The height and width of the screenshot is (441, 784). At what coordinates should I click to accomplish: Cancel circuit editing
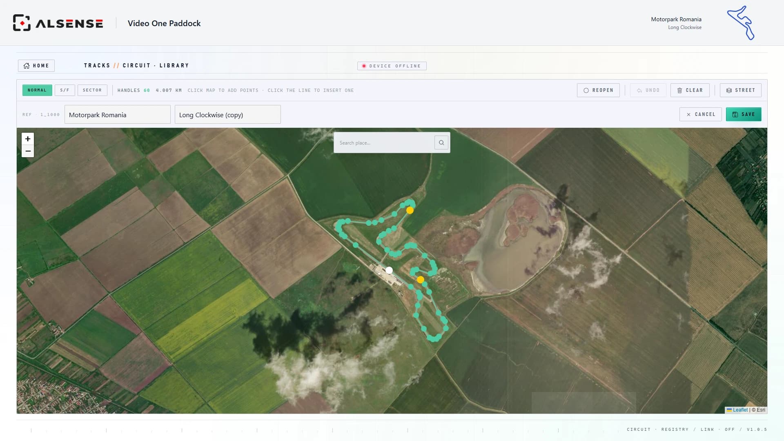701,114
